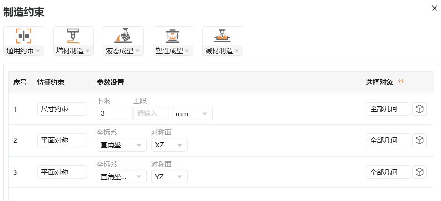Click the 平面对称 field in row 3

[x=62, y=172]
